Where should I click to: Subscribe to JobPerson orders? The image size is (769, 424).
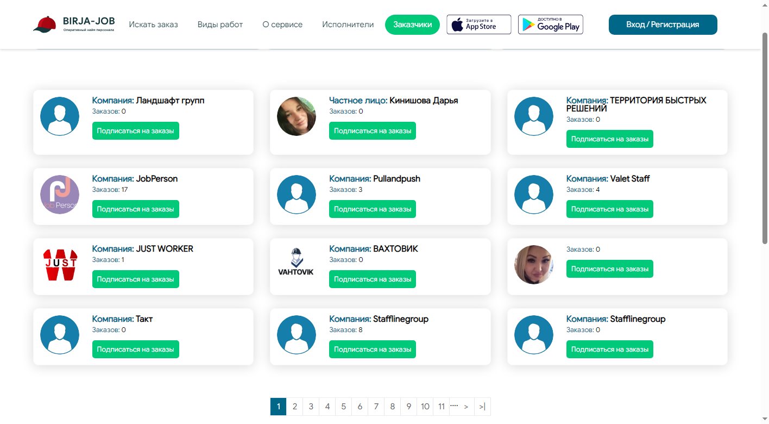[x=136, y=209]
